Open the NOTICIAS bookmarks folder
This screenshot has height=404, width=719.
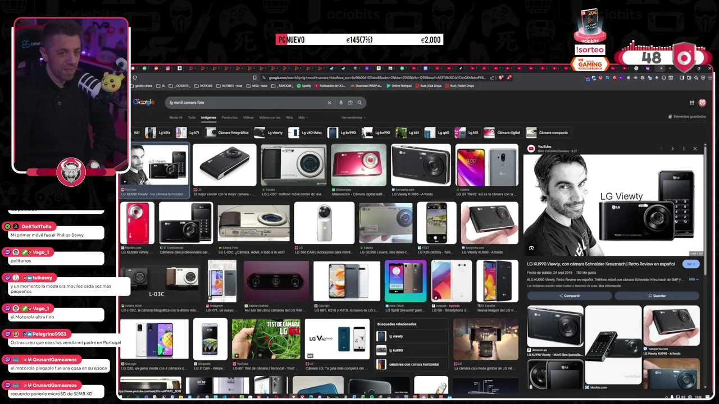point(204,86)
